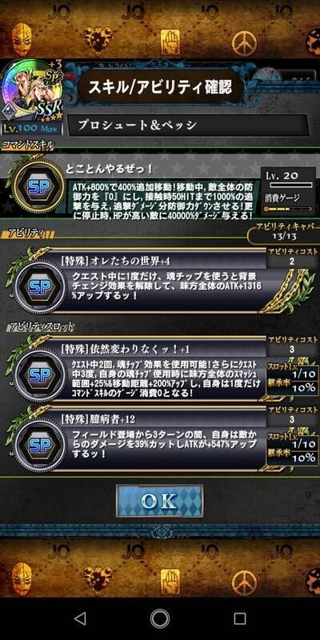Viewport: 320px width, 640px height.
Task: Tap the command skill SP icon
Action: point(39,186)
